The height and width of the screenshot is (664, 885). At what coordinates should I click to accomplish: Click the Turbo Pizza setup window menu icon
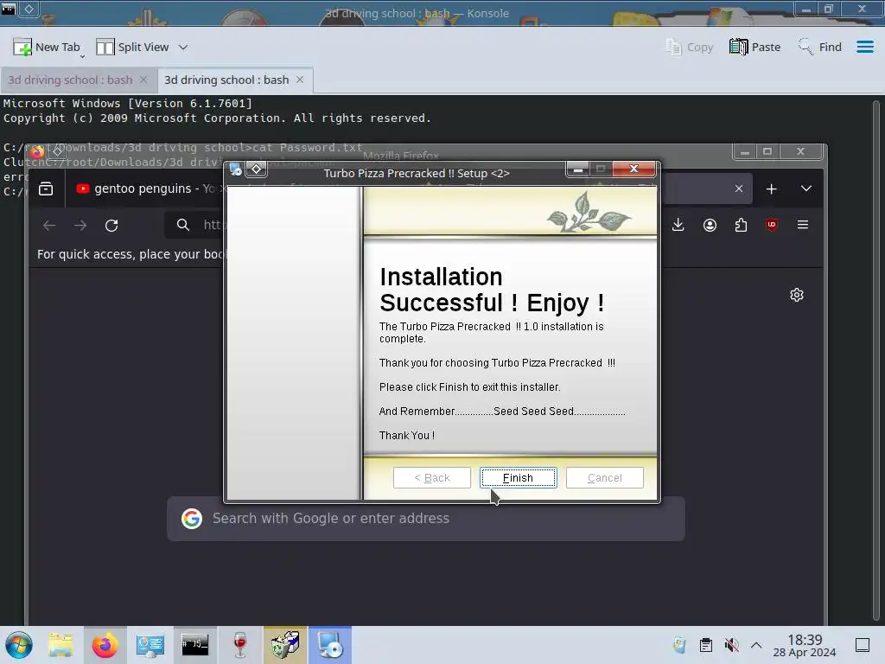coord(236,169)
